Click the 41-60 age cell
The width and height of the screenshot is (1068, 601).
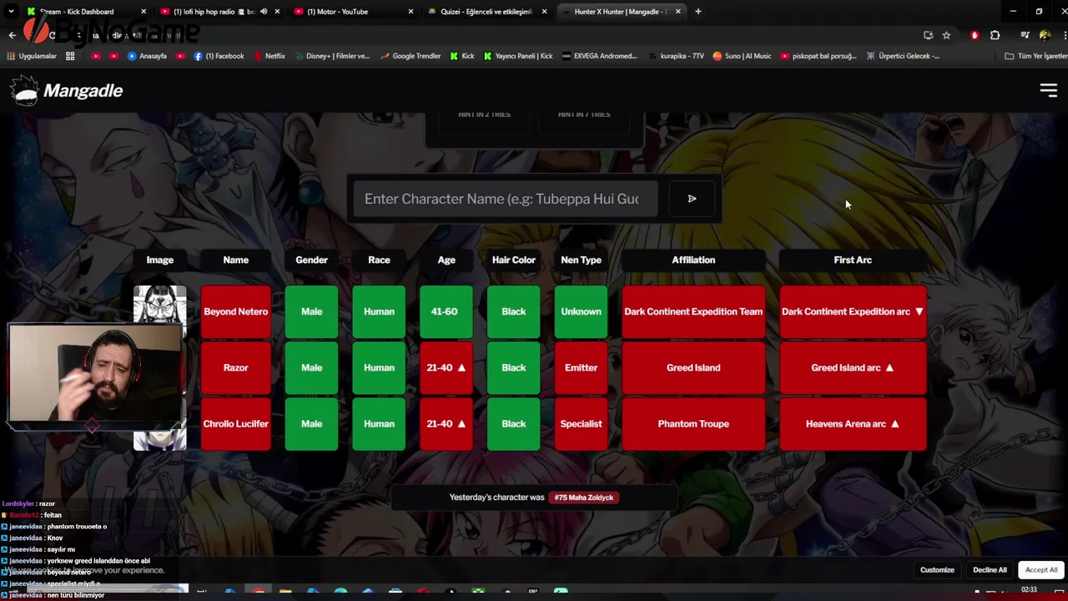pos(446,311)
